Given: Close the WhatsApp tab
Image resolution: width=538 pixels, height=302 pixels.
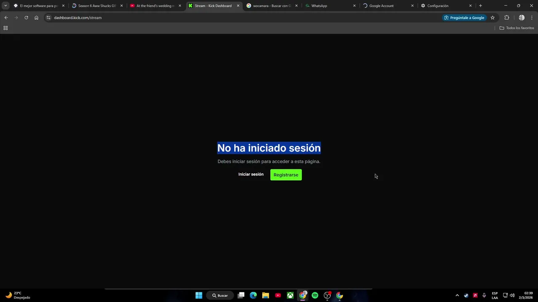Looking at the screenshot, I should 354,6.
